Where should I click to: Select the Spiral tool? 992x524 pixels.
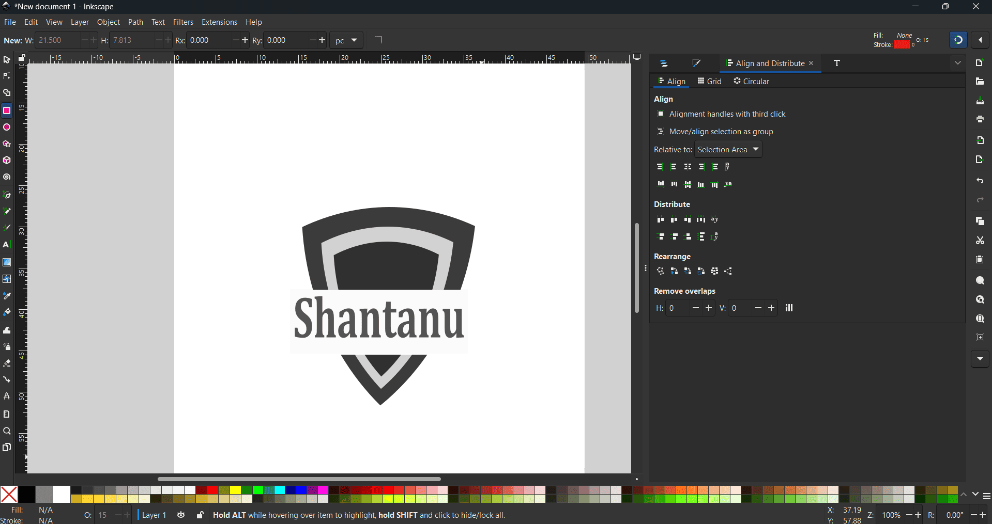click(x=7, y=177)
